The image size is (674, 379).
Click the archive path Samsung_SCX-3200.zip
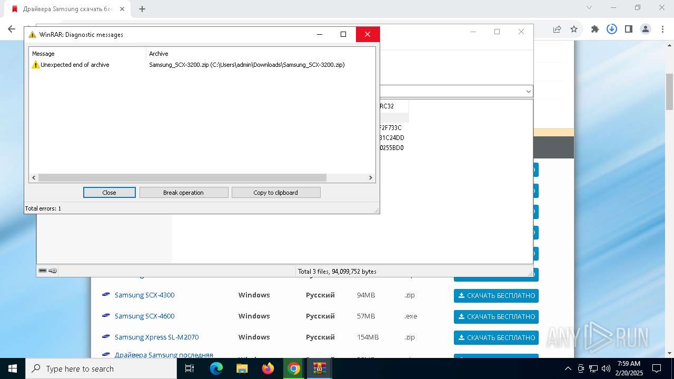tap(247, 65)
